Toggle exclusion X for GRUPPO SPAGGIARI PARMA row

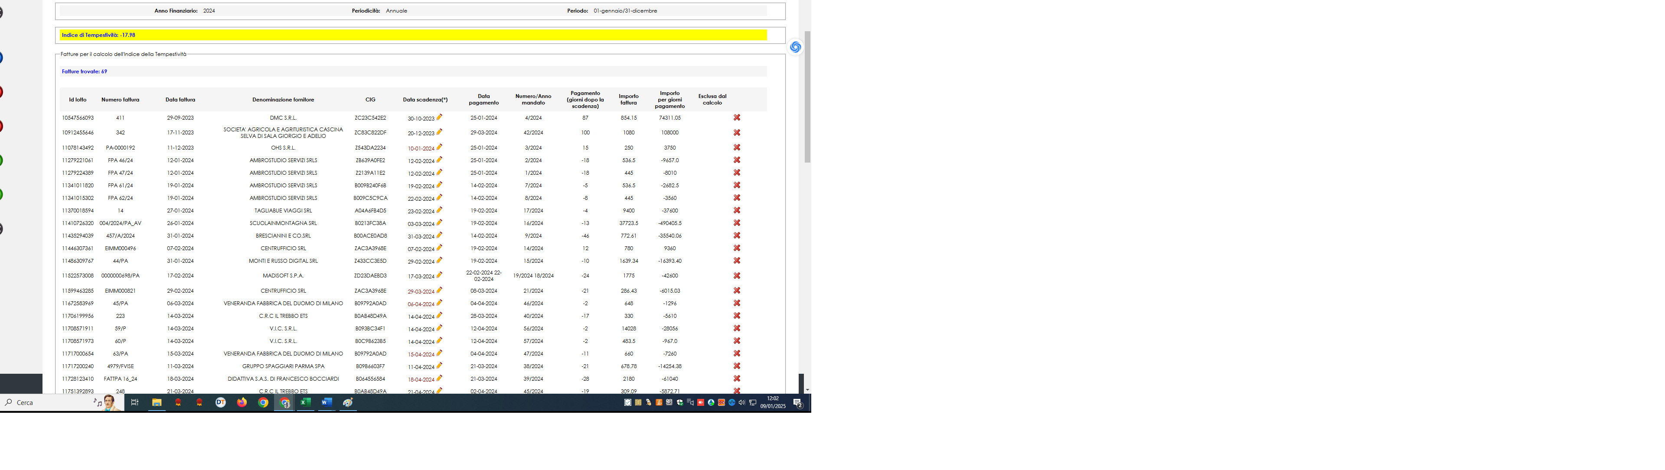click(736, 366)
